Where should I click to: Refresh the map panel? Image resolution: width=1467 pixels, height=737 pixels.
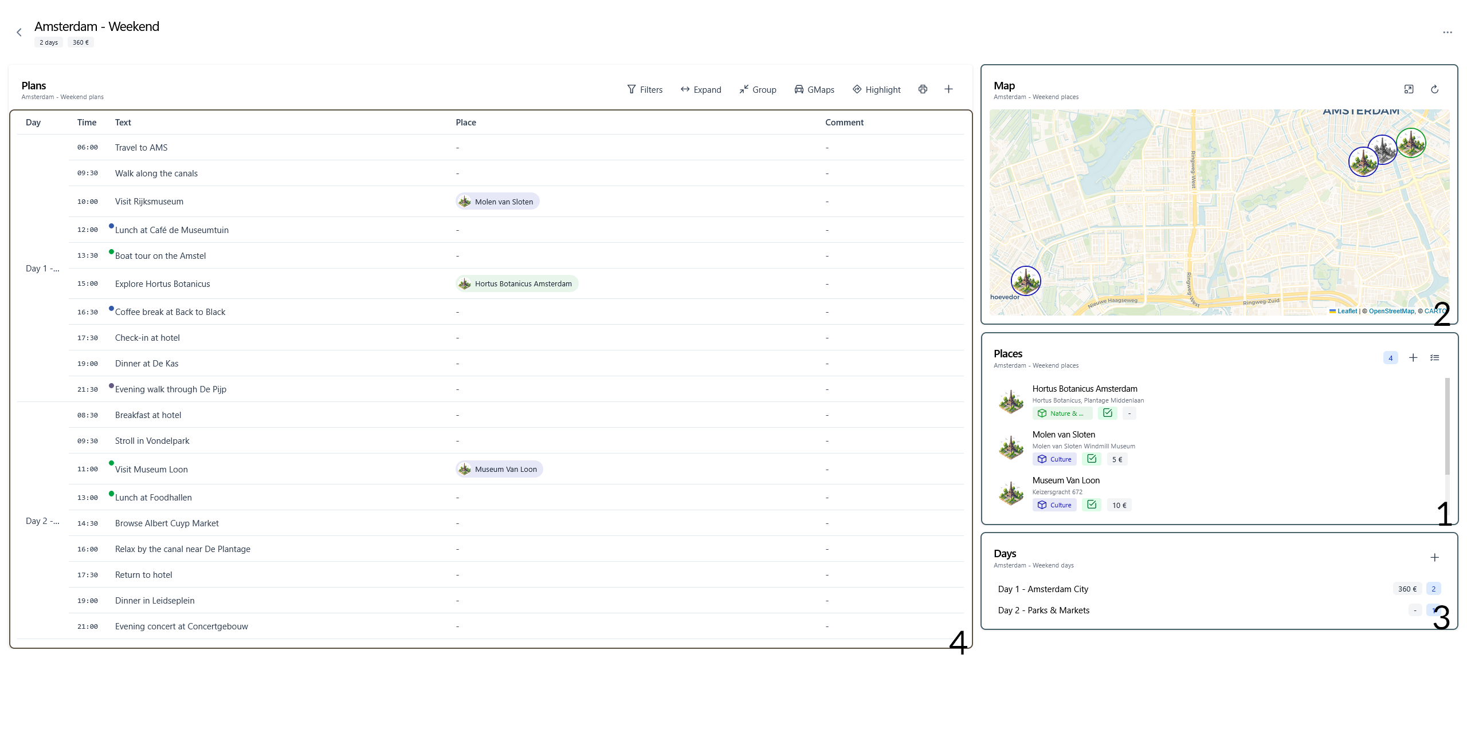pyautogui.click(x=1434, y=89)
